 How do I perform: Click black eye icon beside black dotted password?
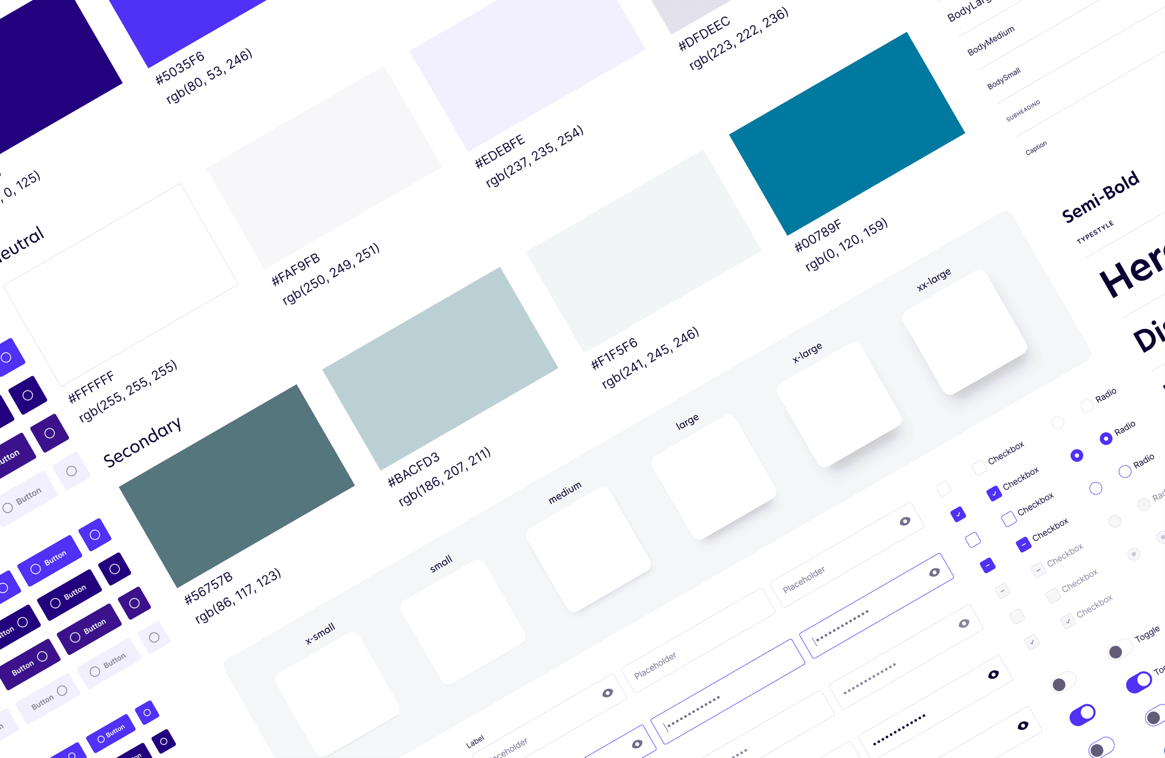1023,726
